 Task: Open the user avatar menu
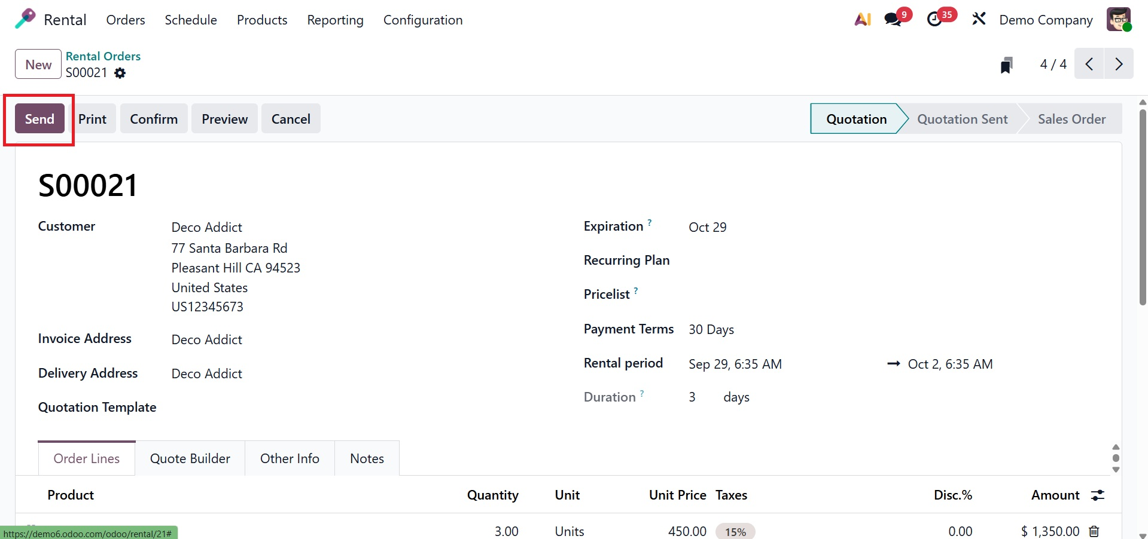[1118, 20]
